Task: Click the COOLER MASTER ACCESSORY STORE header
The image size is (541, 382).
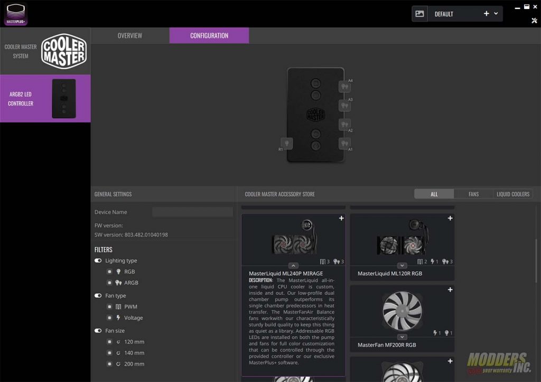Action: pos(279,194)
